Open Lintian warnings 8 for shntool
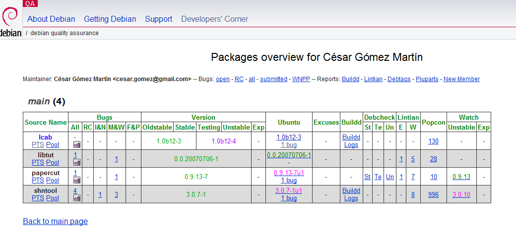The width and height of the screenshot is (516, 228). [413, 194]
